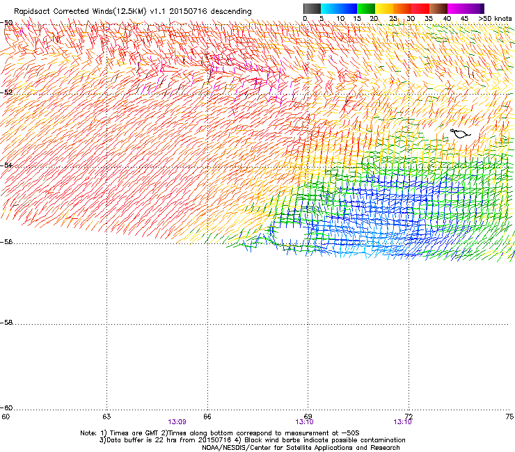Viewport: 515px width, 452px height.
Task: Click the 13:10 time stamp below longitude 69
Action: pos(304,422)
